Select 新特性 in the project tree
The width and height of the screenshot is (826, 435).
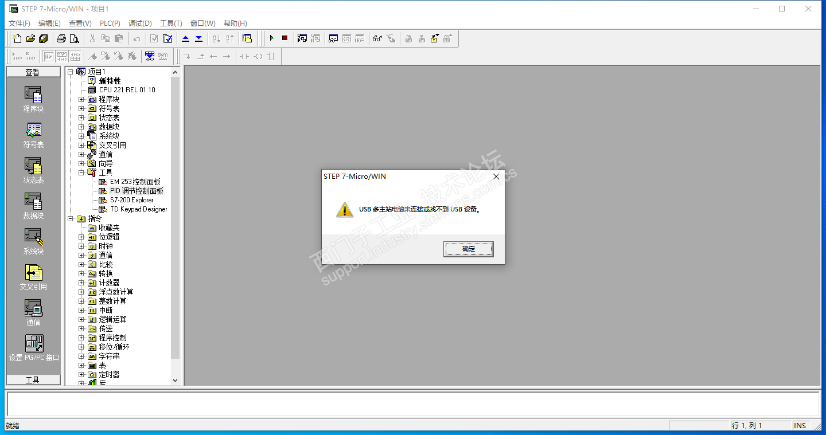click(x=110, y=81)
